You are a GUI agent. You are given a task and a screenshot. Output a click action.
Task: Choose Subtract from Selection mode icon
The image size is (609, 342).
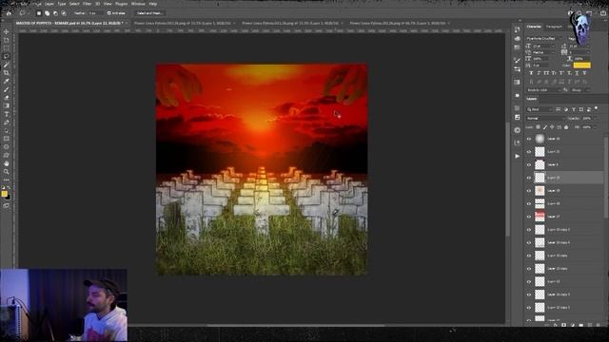55,13
